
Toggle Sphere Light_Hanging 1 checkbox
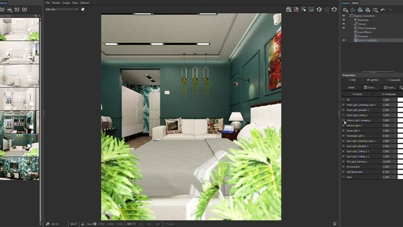pos(344,120)
